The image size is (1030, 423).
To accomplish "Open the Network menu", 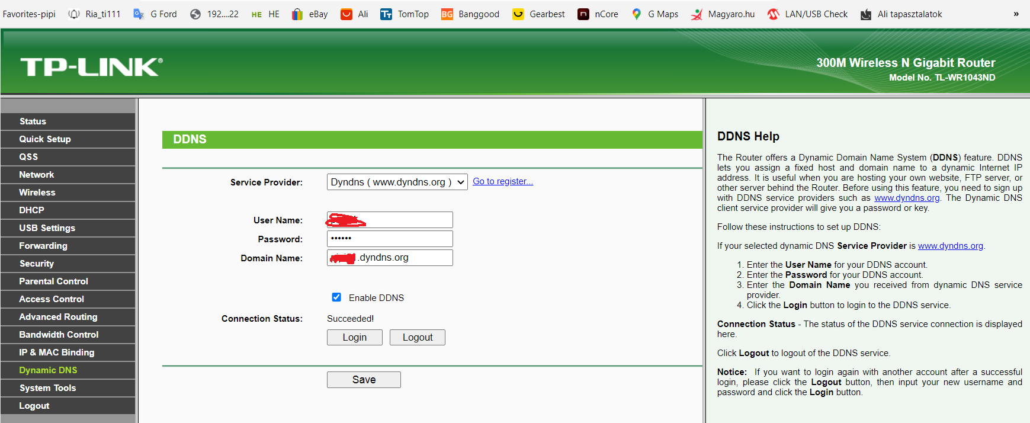I will [68, 175].
